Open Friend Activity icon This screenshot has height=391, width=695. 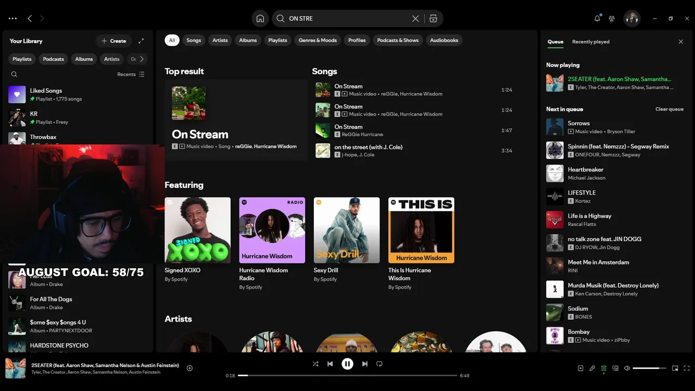pos(612,18)
